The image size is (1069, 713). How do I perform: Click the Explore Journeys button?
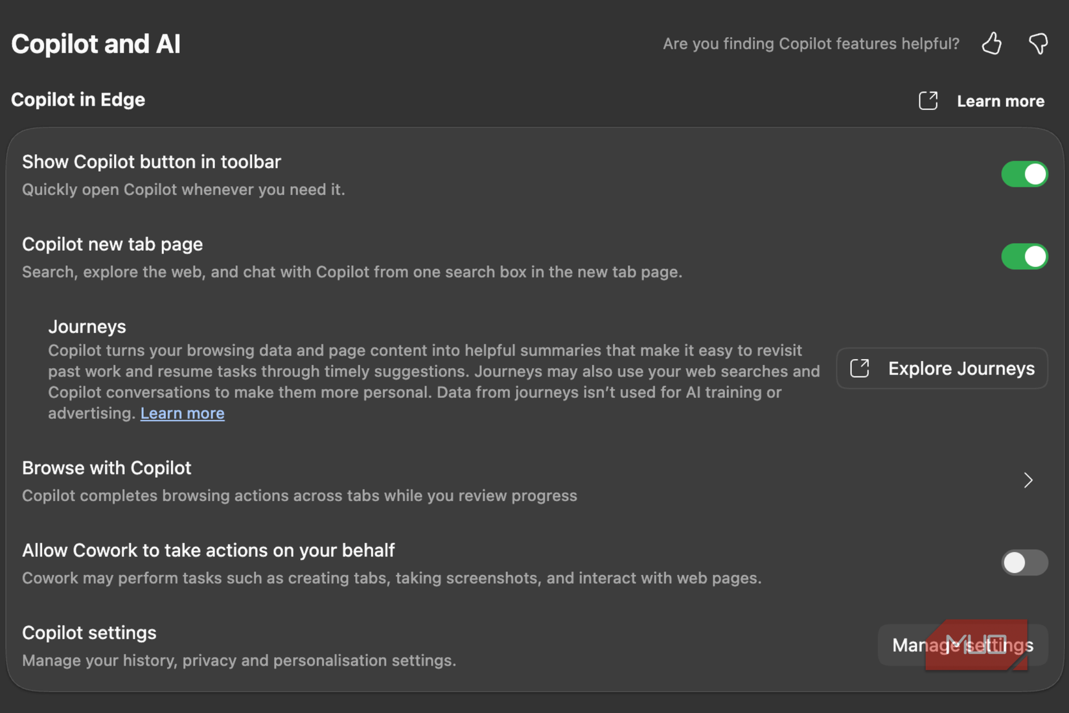942,368
